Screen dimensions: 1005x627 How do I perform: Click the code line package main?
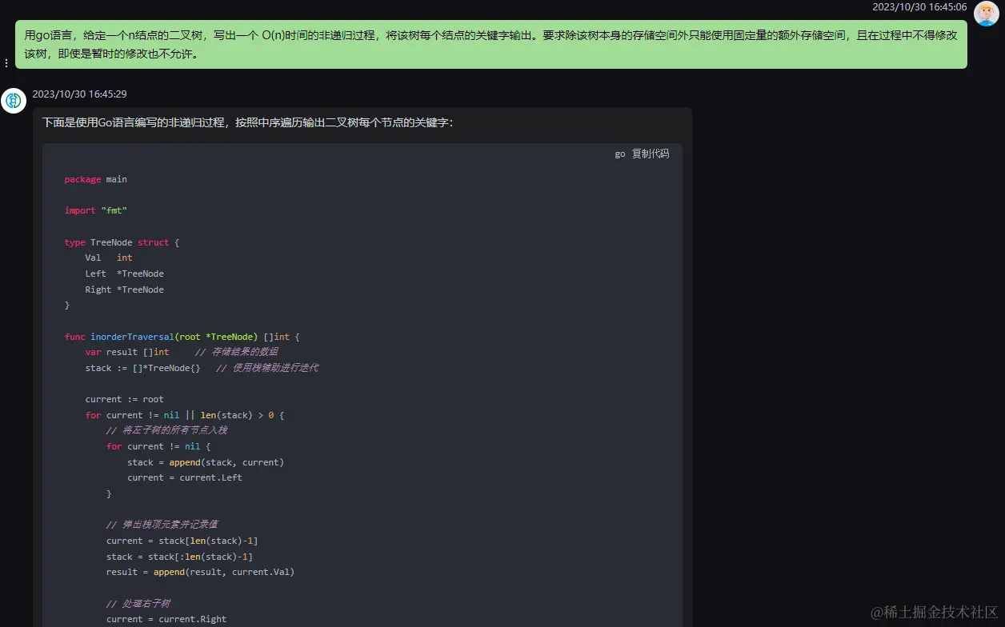tap(95, 179)
